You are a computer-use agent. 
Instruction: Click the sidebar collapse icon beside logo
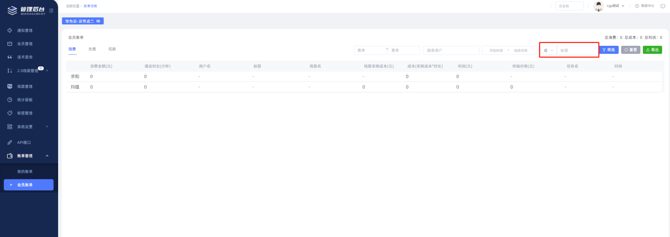point(51,11)
